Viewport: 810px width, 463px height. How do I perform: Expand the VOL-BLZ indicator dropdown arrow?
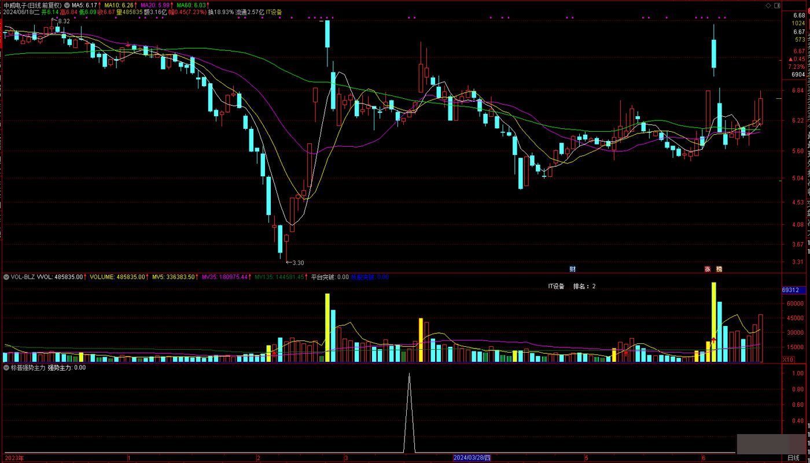click(6, 277)
